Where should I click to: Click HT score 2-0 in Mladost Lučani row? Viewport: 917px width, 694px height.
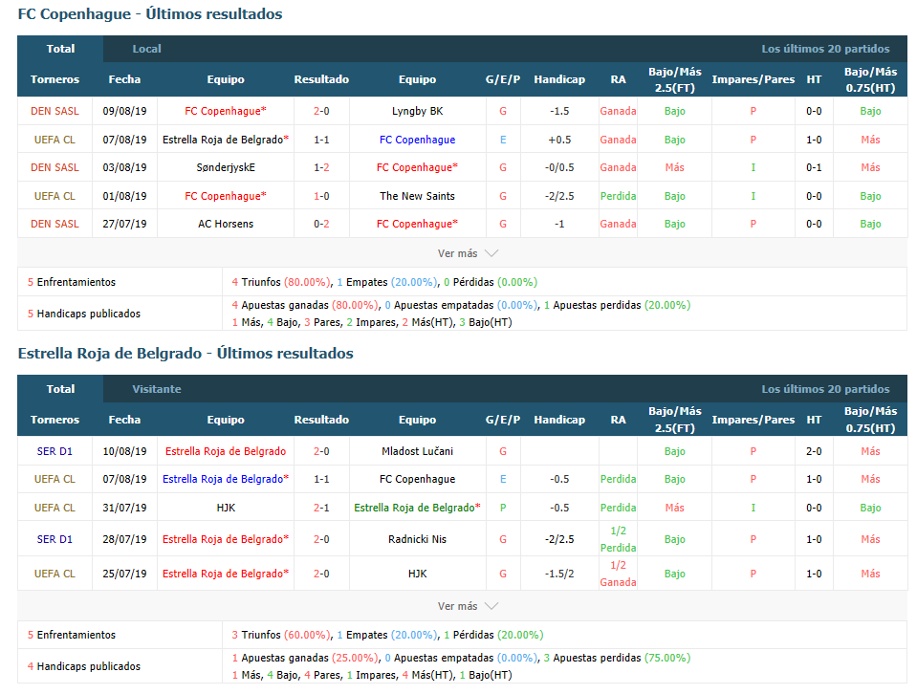(814, 451)
